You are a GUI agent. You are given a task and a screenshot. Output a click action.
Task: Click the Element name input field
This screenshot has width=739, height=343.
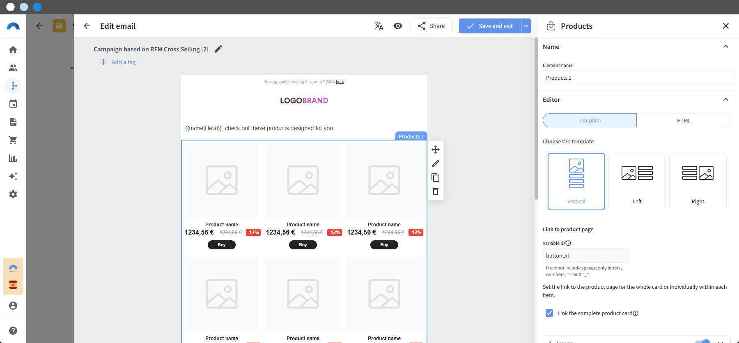click(x=638, y=78)
